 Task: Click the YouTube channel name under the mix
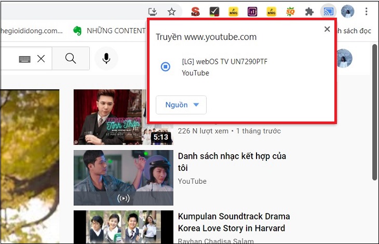(x=192, y=181)
